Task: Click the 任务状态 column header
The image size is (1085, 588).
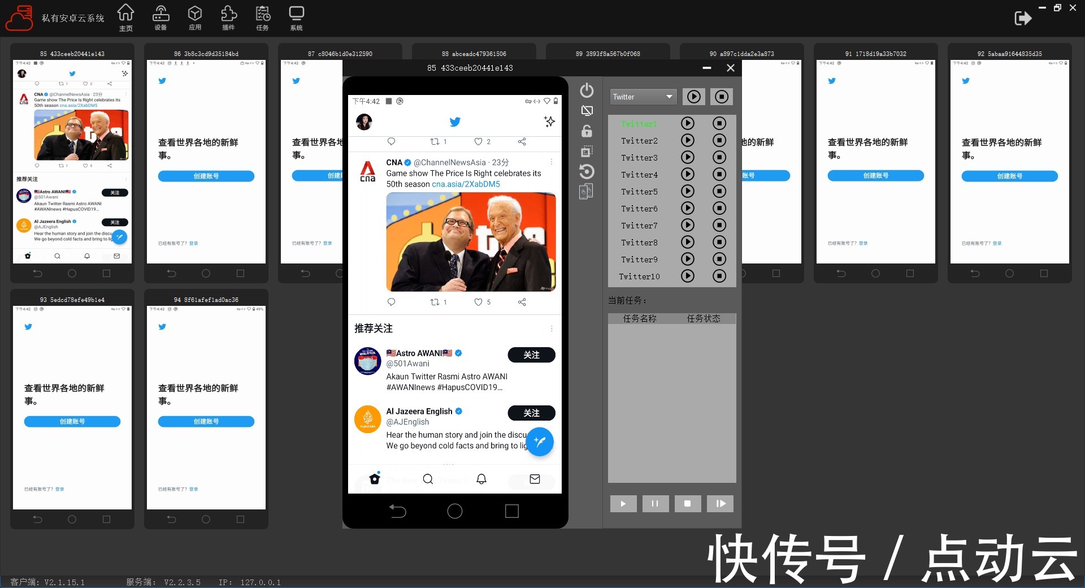Action: tap(704, 318)
